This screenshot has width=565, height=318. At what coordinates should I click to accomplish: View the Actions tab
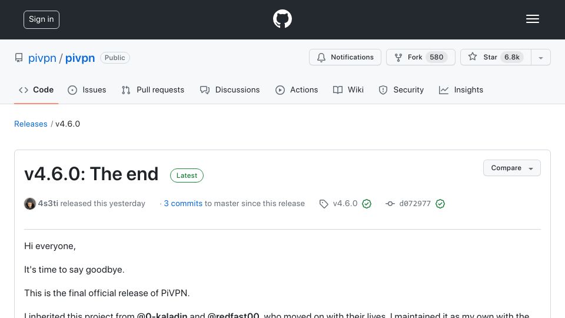(x=297, y=90)
